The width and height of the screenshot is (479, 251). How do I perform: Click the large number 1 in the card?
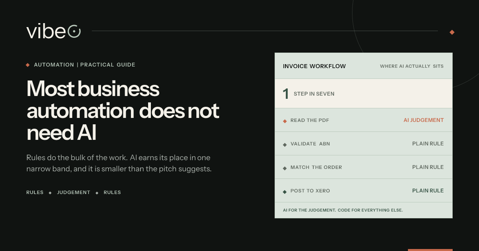[x=285, y=94]
